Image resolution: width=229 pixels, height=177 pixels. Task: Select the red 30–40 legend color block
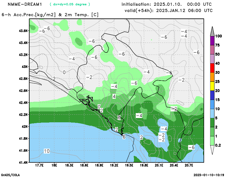pos(212,68)
